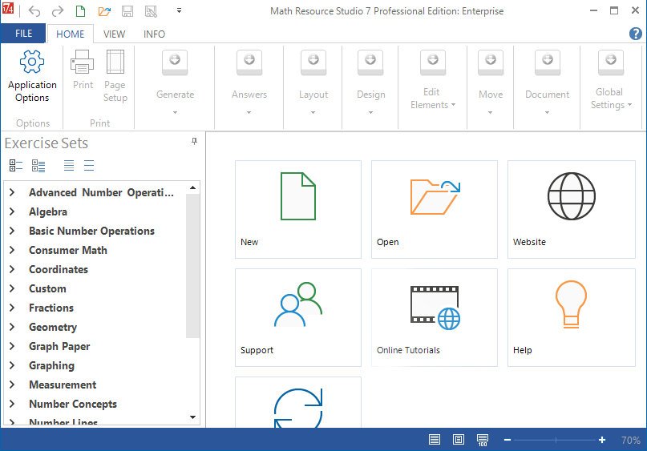
Task: Set zoom to 100 via status bar icon
Action: coord(483,440)
